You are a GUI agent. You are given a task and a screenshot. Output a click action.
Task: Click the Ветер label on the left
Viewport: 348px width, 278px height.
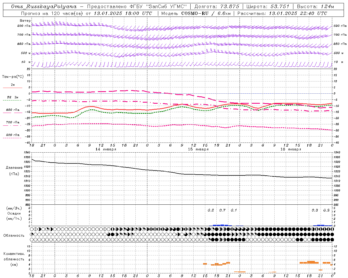pos(25,21)
